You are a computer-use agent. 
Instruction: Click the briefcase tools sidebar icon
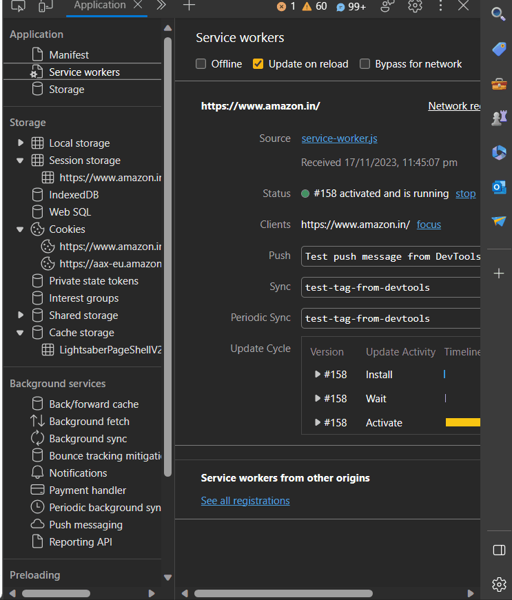(x=499, y=84)
